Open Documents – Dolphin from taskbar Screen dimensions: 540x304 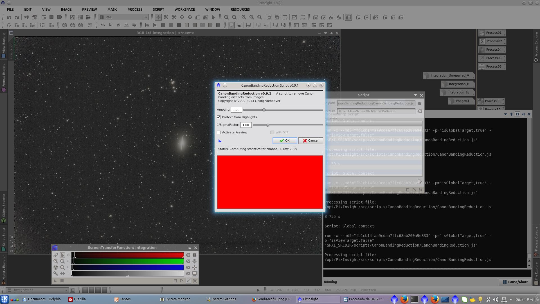pos(42,299)
